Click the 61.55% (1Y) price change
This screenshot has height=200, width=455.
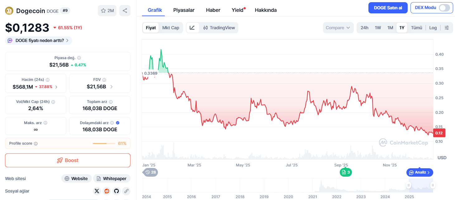pyautogui.click(x=68, y=28)
